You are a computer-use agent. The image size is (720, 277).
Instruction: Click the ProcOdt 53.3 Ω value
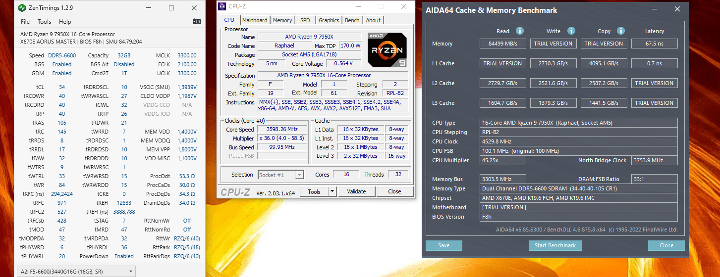[187, 176]
